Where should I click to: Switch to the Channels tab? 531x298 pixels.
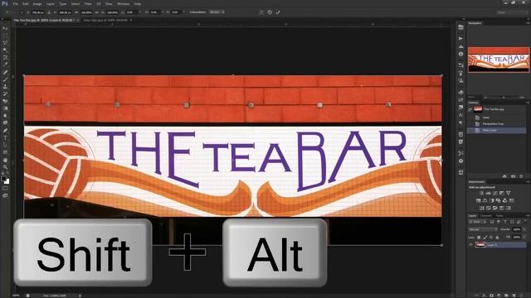pos(486,215)
